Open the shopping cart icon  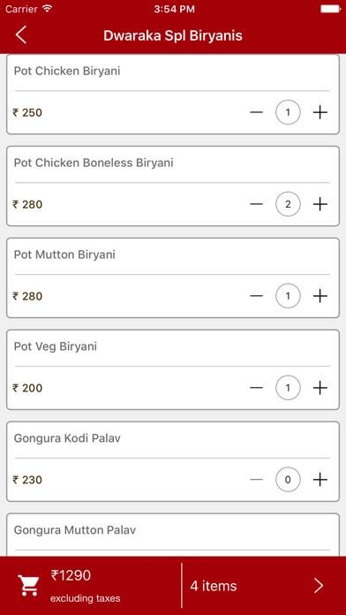click(x=28, y=586)
